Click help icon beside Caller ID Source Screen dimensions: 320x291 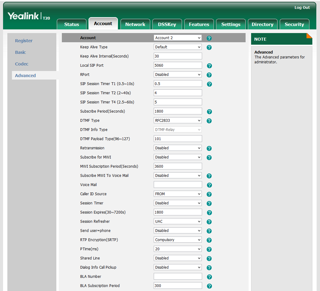click(x=209, y=194)
